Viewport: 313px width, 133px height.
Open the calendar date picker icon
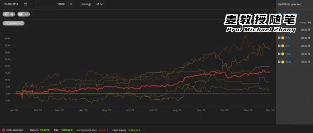(x=25, y=5)
